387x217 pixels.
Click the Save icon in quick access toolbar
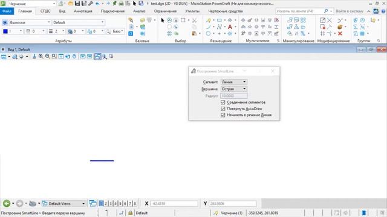click(x=77, y=4)
